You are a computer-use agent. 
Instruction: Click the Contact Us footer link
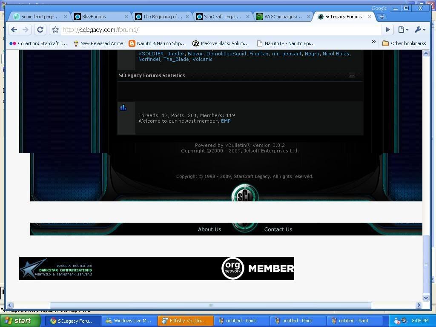[x=278, y=229]
